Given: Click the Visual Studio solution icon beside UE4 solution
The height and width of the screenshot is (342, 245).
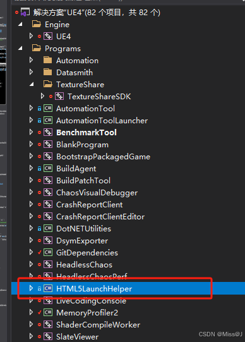Looking at the screenshot, I should coord(25,13).
